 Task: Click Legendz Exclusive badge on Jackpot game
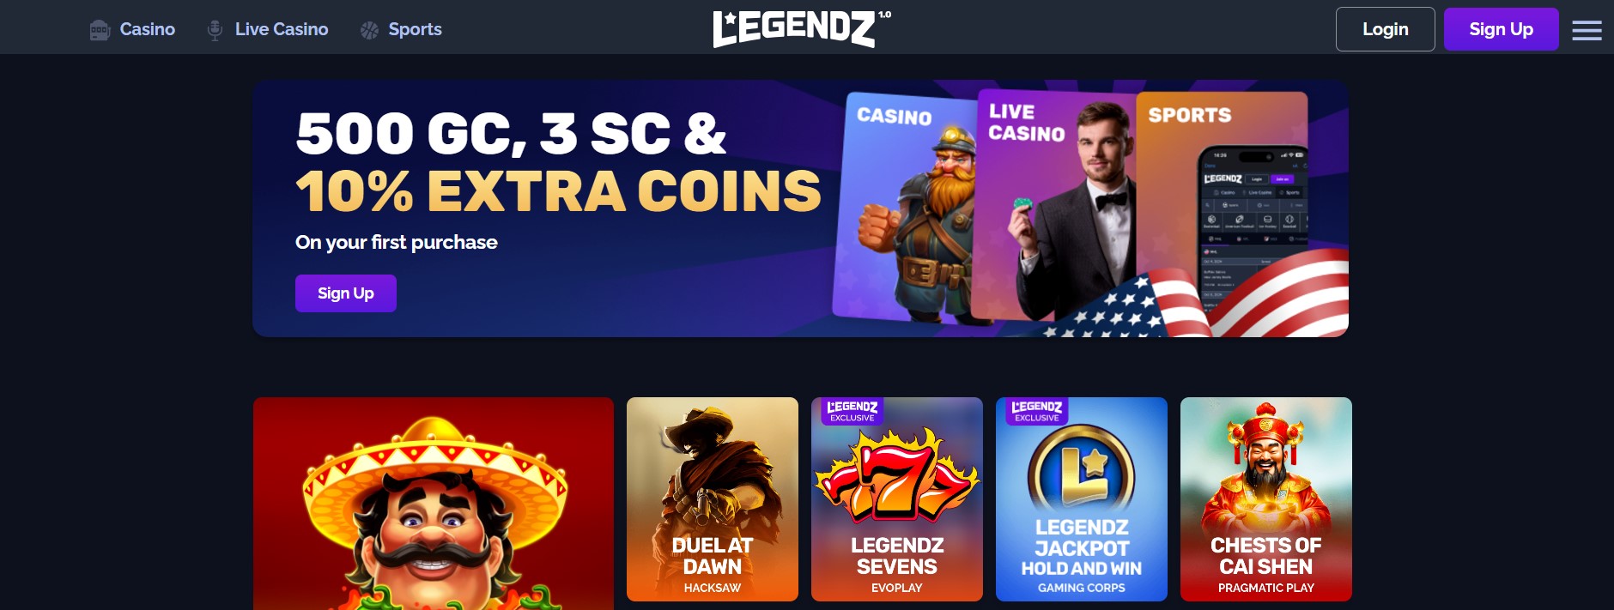[1036, 411]
